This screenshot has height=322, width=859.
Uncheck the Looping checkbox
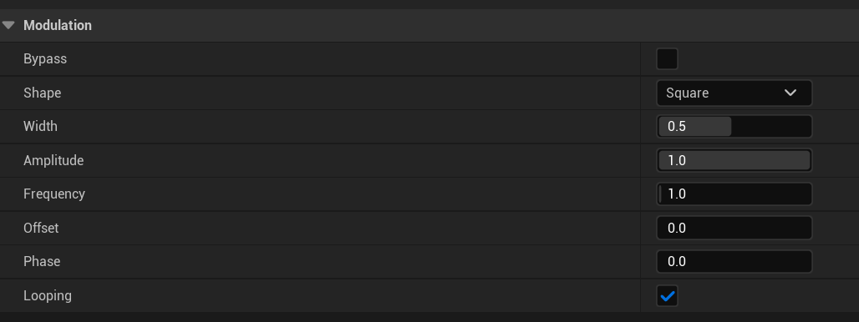(x=667, y=296)
